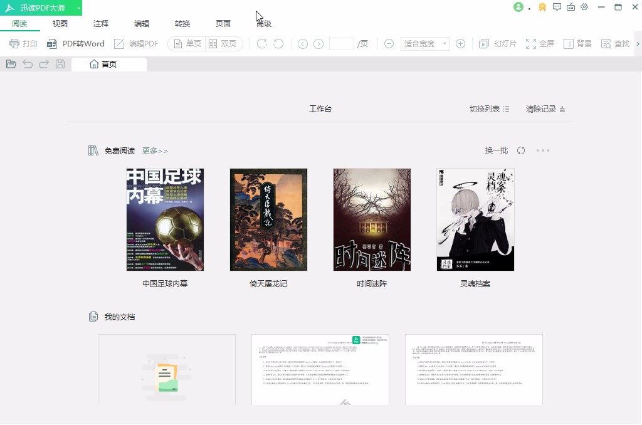Toggle 切换列表 list view on workbench

488,108
